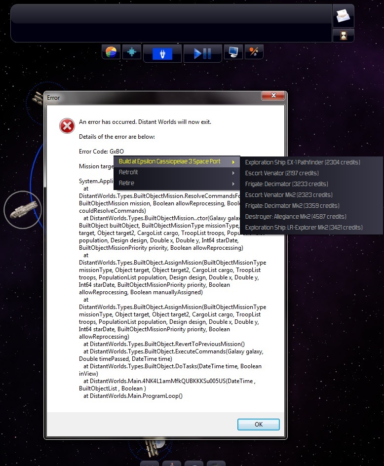Screen dimensions: 384x466
Task: Select the space port below the dialog
Action: [155, 447]
